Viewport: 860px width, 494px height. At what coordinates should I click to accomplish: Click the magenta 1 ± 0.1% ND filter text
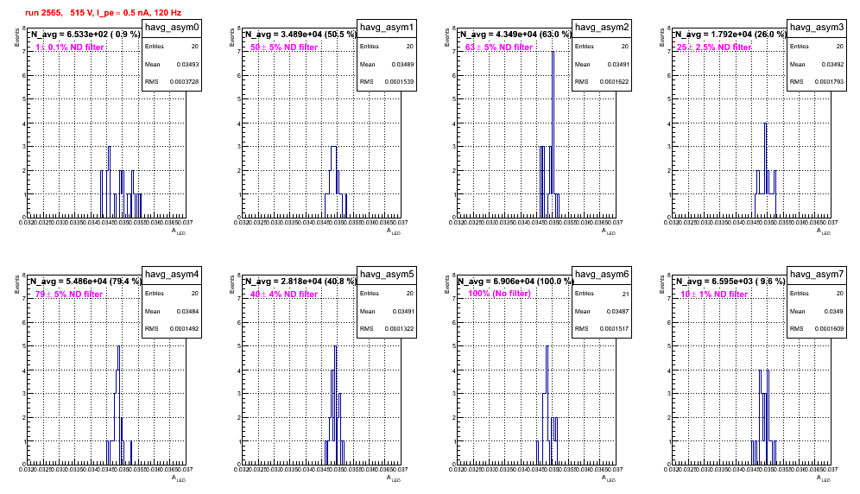[x=70, y=47]
